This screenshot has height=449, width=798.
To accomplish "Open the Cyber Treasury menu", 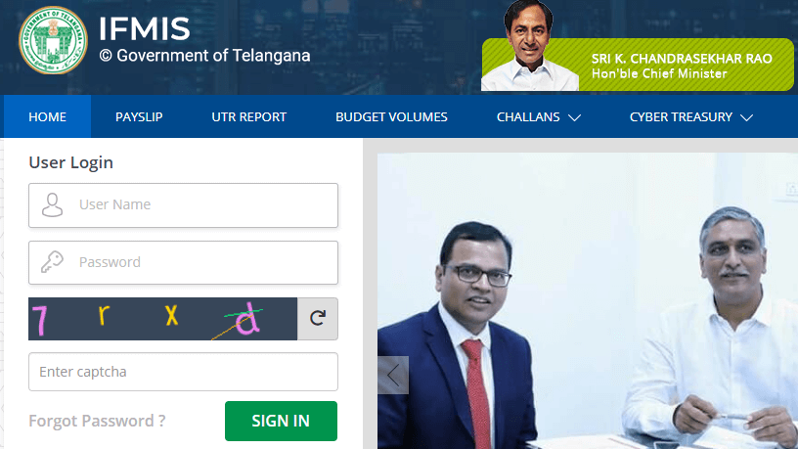I will (691, 117).
